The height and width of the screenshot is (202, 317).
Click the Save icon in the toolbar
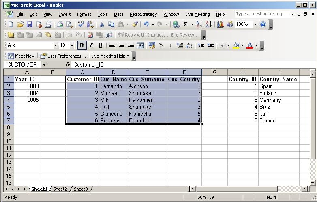coord(30,24)
